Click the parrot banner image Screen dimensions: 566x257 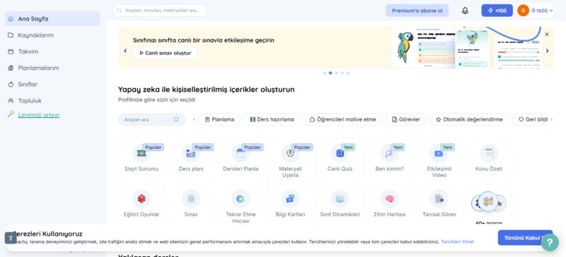tap(405, 47)
